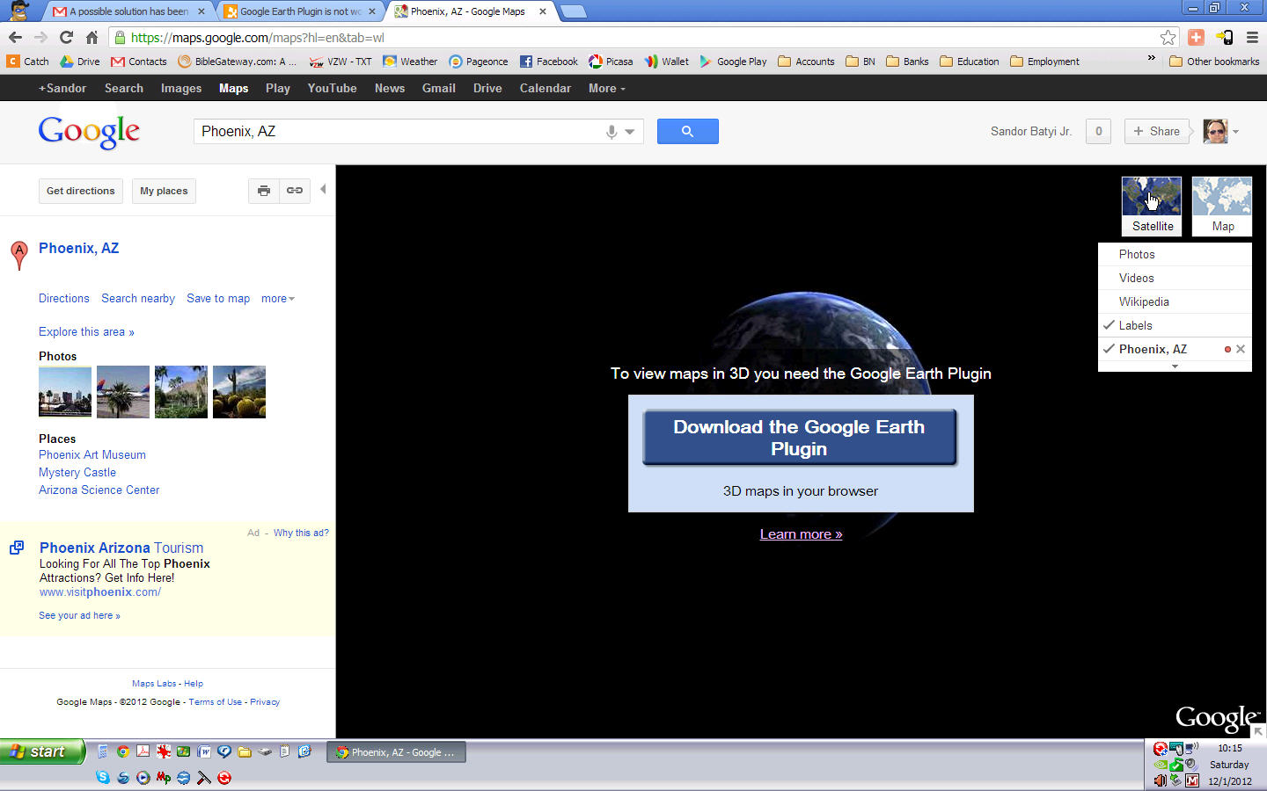Viewport: 1267px width, 791px height.
Task: Enable the Photos map layer
Action: coord(1137,254)
